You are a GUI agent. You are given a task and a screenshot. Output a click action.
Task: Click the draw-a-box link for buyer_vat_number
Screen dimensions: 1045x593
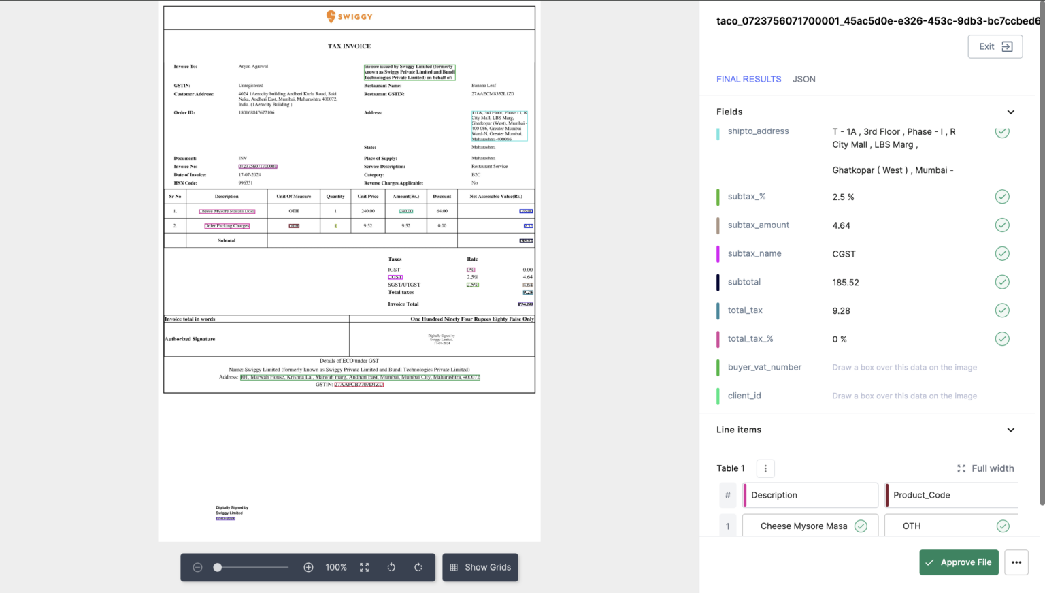[x=904, y=367]
